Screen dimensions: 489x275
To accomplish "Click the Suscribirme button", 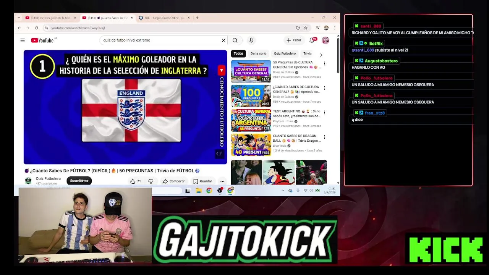I will 79,181.
